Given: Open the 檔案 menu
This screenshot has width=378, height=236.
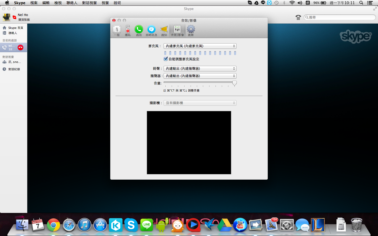Looking at the screenshot, I should click(x=34, y=3).
